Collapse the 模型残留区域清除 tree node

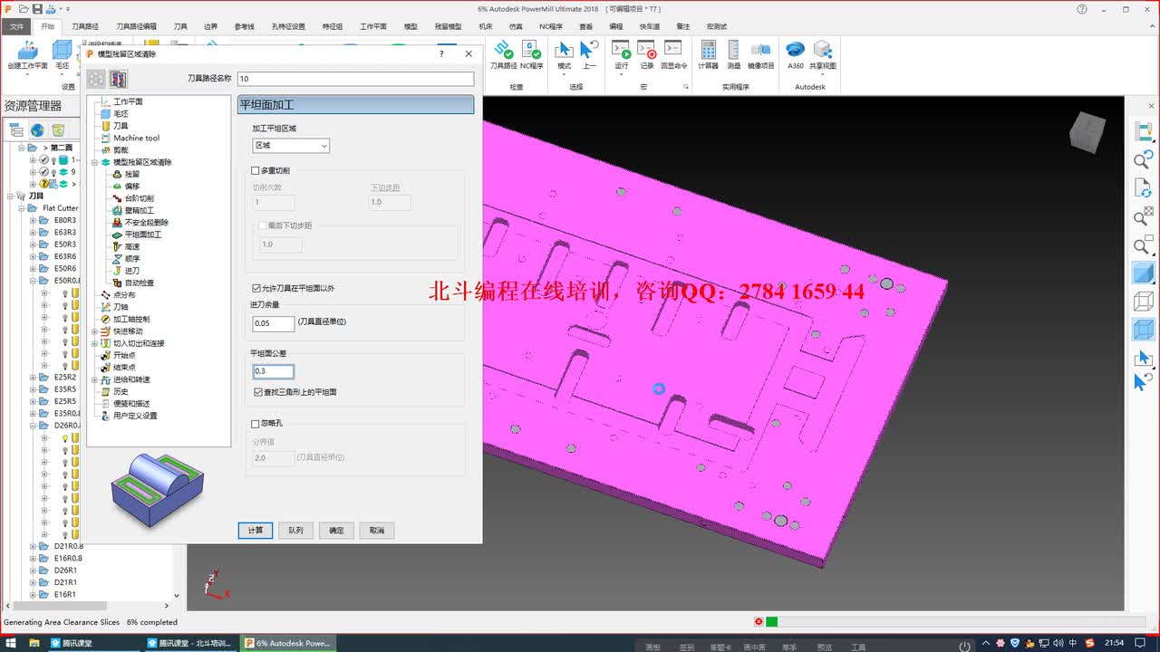[94, 162]
